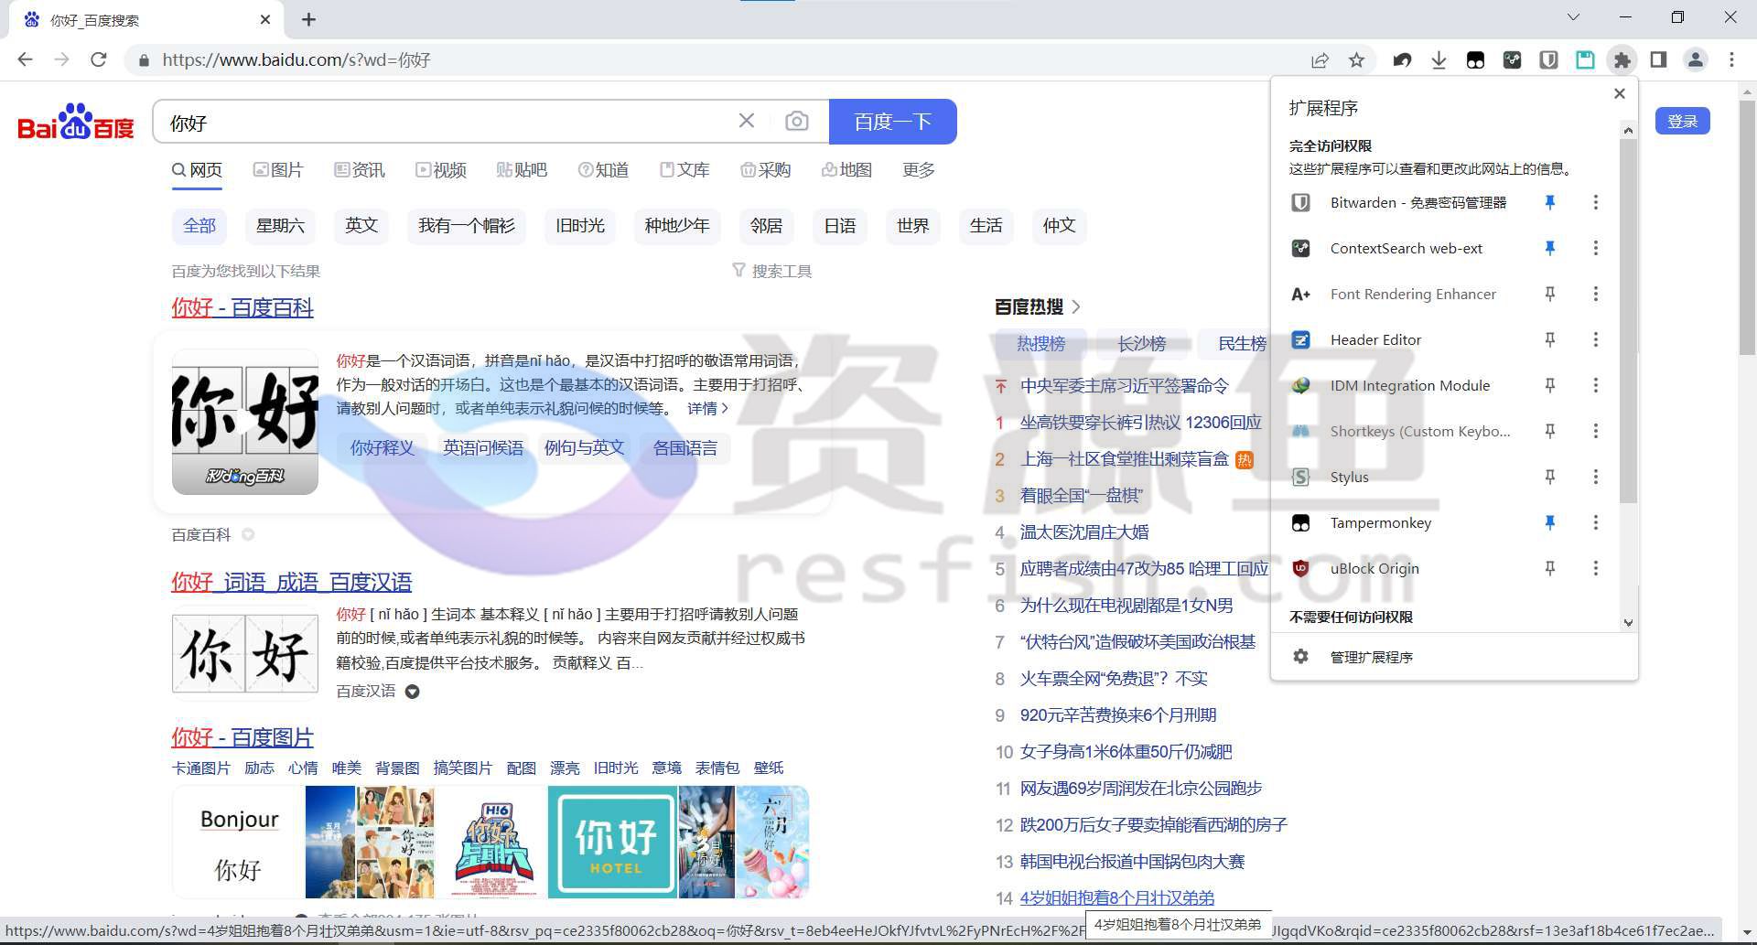Open Stylus from the extensions list
This screenshot has height=945, width=1757.
coord(1349,477)
